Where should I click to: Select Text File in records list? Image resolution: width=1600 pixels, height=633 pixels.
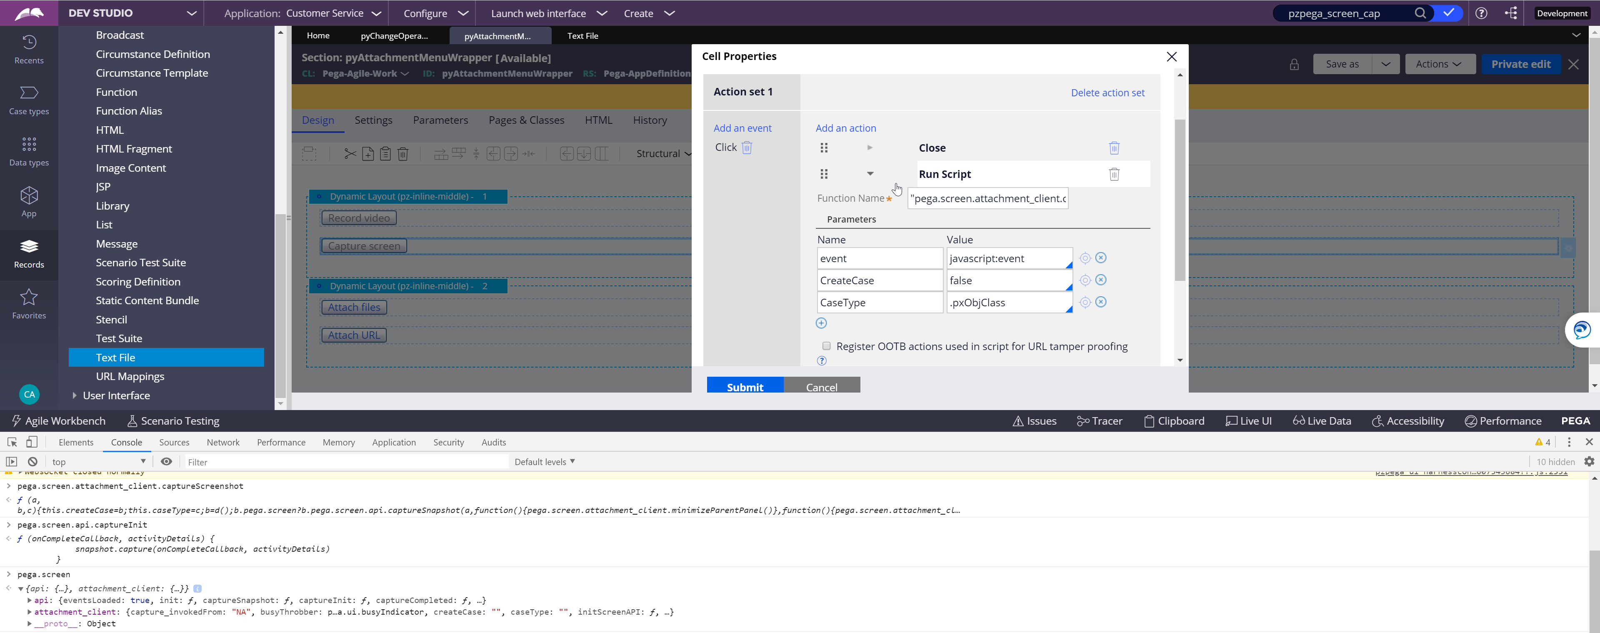[x=166, y=357]
